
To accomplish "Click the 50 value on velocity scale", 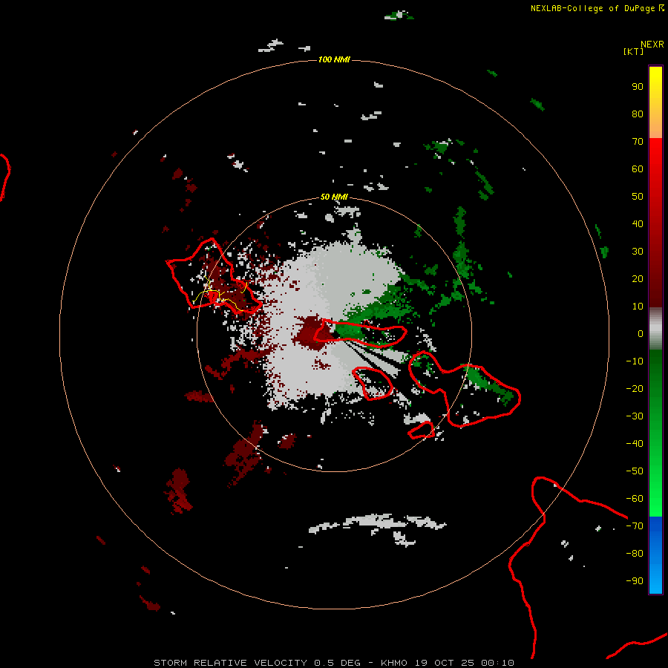I will [638, 197].
